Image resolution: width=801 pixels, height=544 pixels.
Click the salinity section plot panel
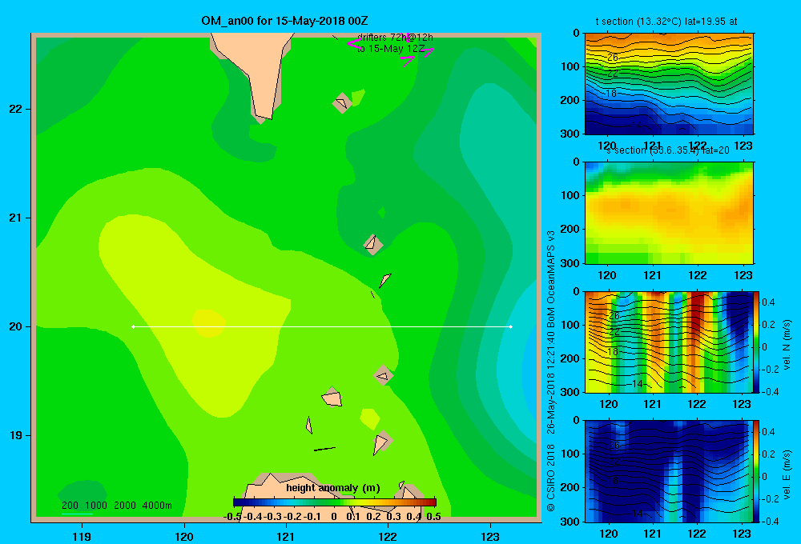pos(669,213)
